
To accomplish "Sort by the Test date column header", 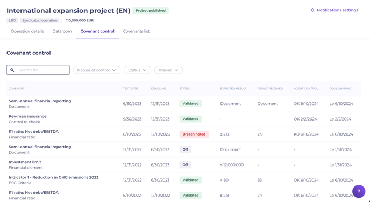I will coord(130,89).
